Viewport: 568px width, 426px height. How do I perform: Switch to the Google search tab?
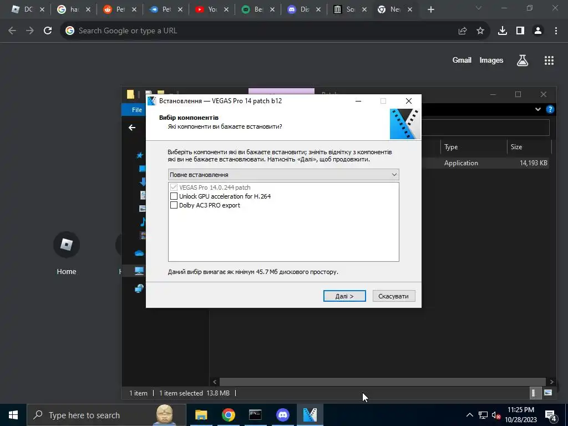click(x=74, y=9)
